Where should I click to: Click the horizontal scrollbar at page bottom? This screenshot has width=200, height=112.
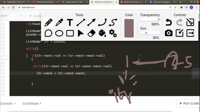tap(90, 111)
